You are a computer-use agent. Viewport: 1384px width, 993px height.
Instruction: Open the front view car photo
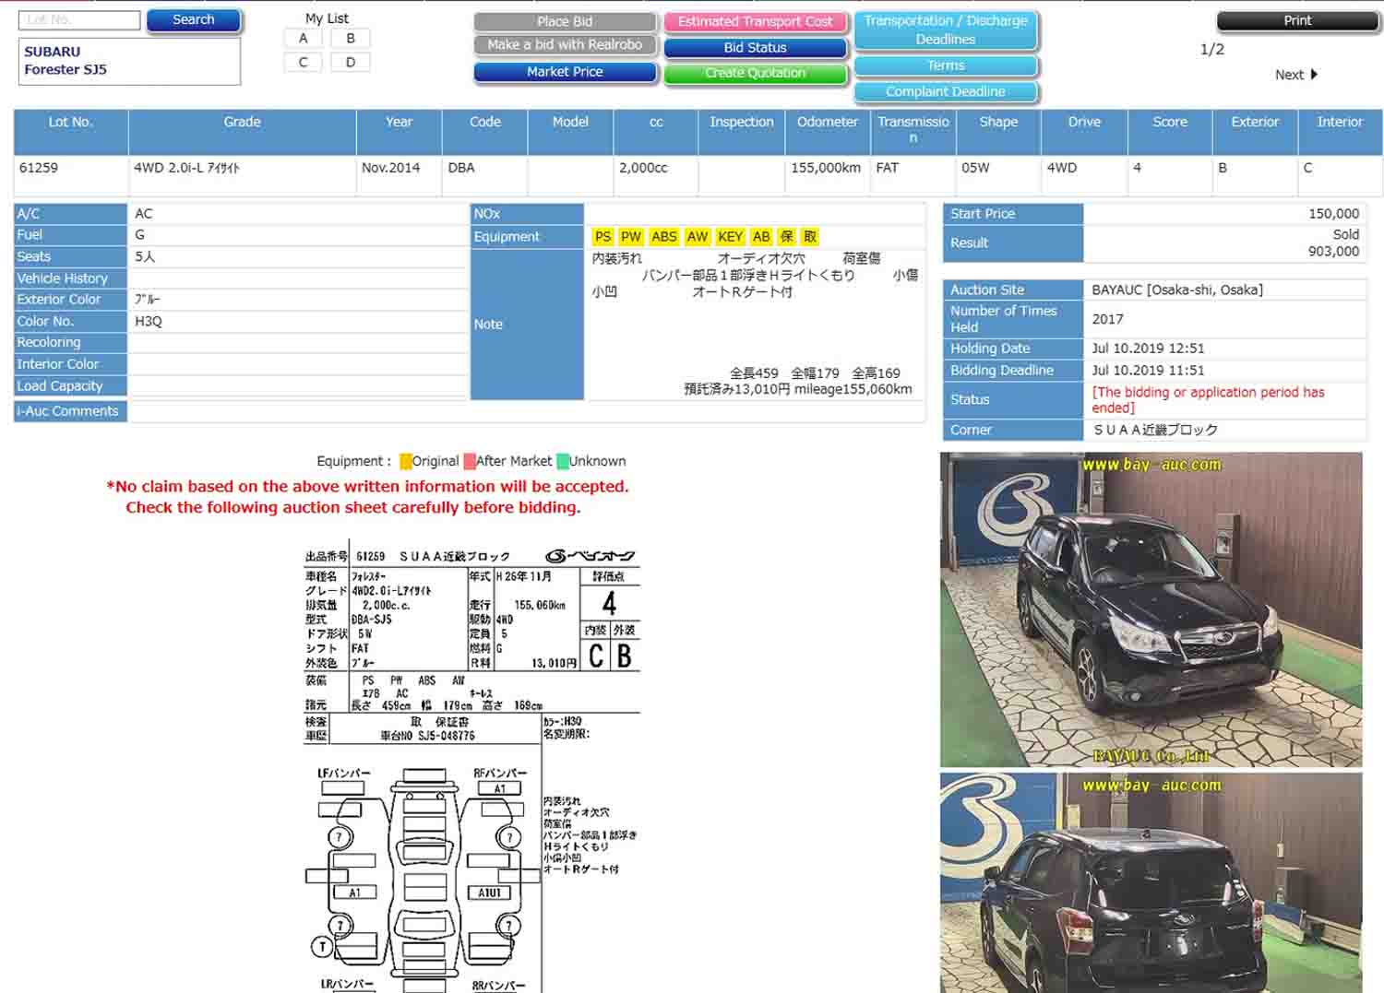[x=1151, y=609]
